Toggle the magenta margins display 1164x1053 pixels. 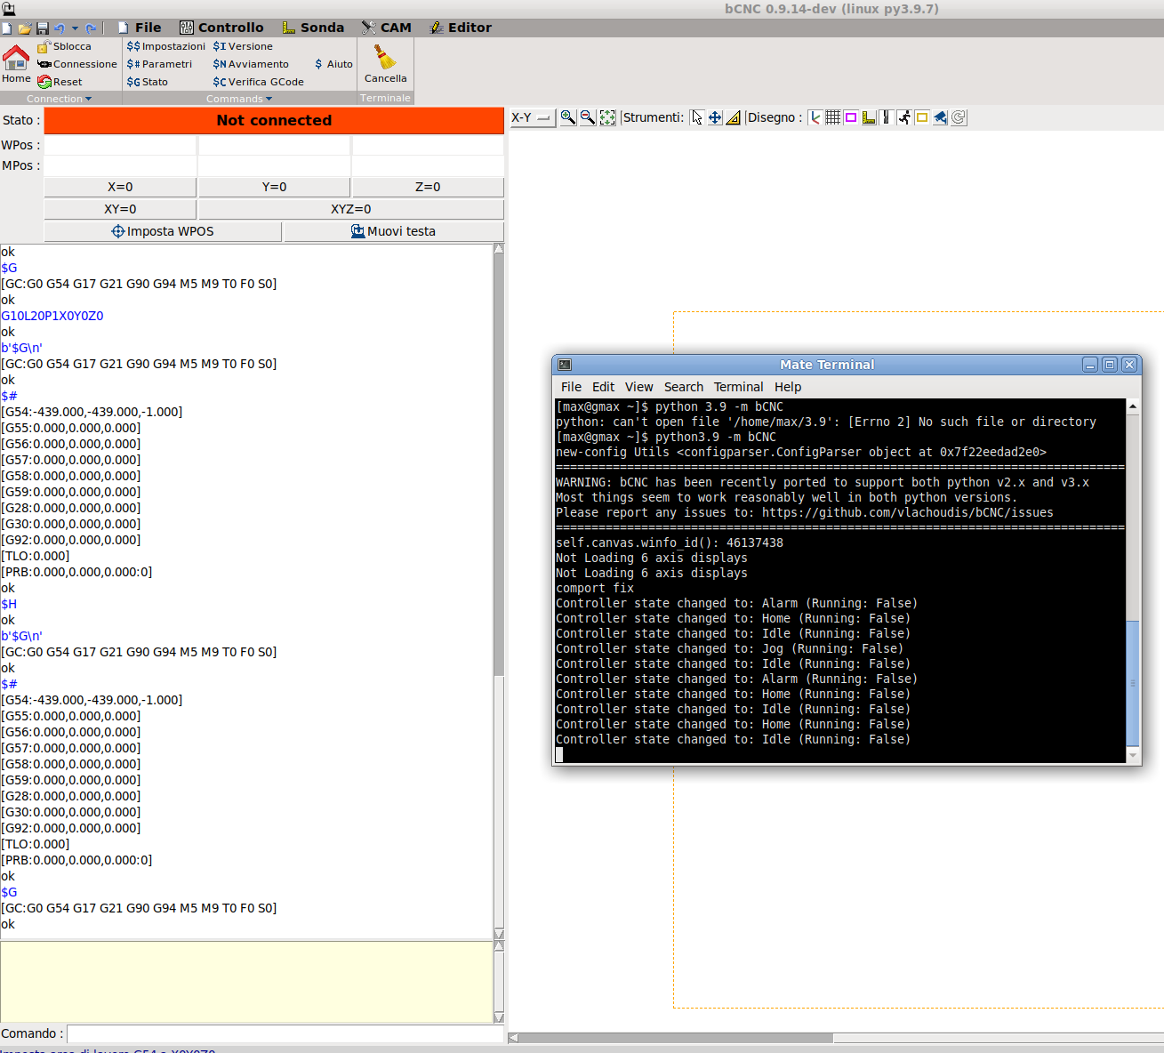tap(851, 117)
